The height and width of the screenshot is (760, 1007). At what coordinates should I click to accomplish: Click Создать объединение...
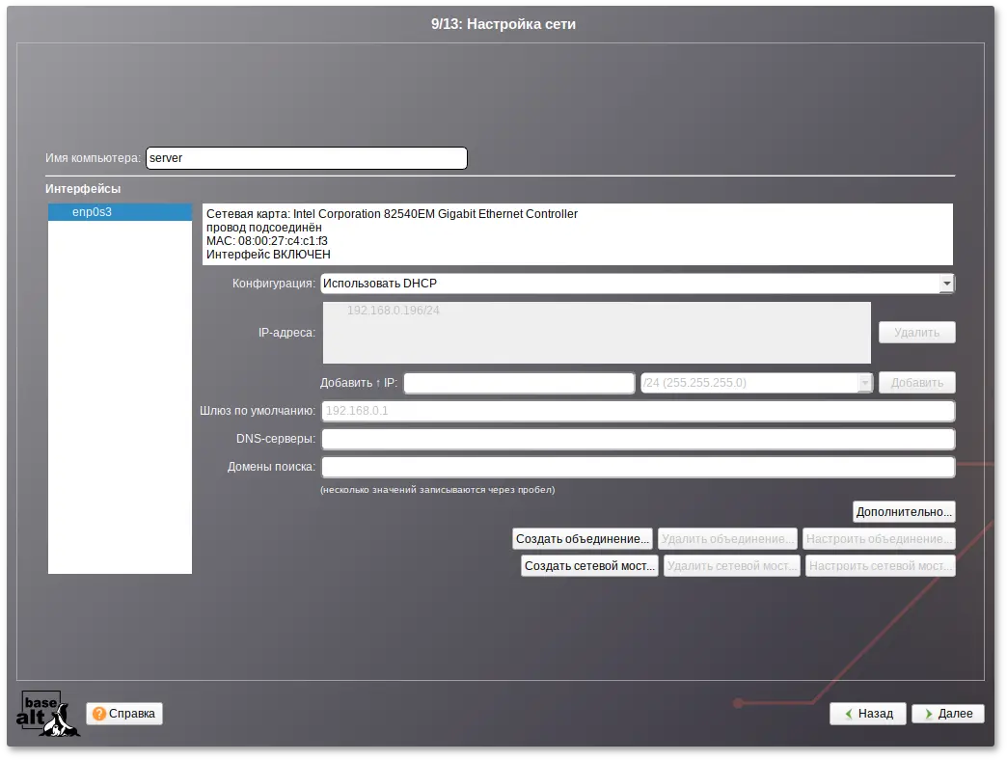[x=583, y=538]
